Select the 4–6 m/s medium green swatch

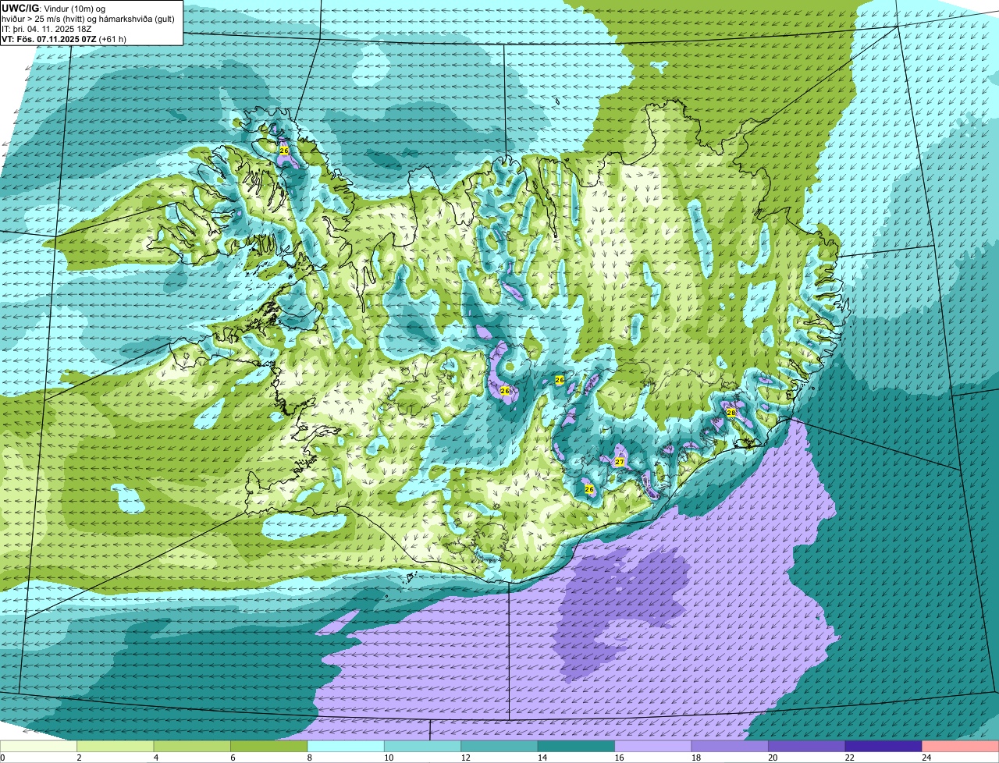pos(192,746)
